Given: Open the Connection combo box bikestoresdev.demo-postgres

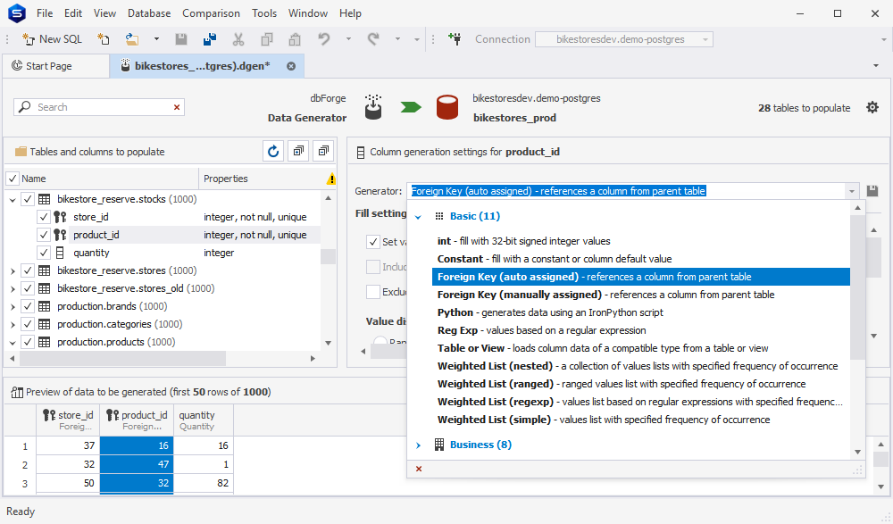Looking at the screenshot, I should click(624, 39).
